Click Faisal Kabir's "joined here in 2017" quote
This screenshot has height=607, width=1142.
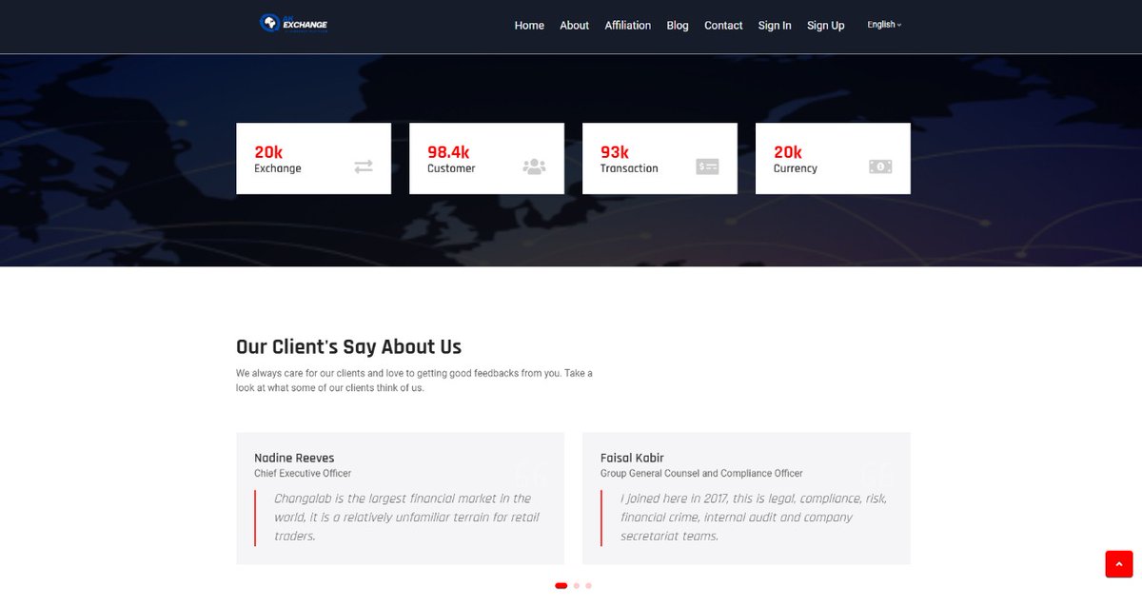tap(754, 518)
